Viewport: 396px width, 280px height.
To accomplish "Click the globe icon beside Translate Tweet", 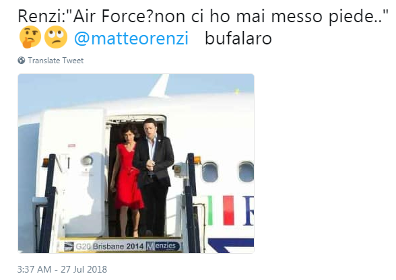I will pyautogui.click(x=22, y=61).
